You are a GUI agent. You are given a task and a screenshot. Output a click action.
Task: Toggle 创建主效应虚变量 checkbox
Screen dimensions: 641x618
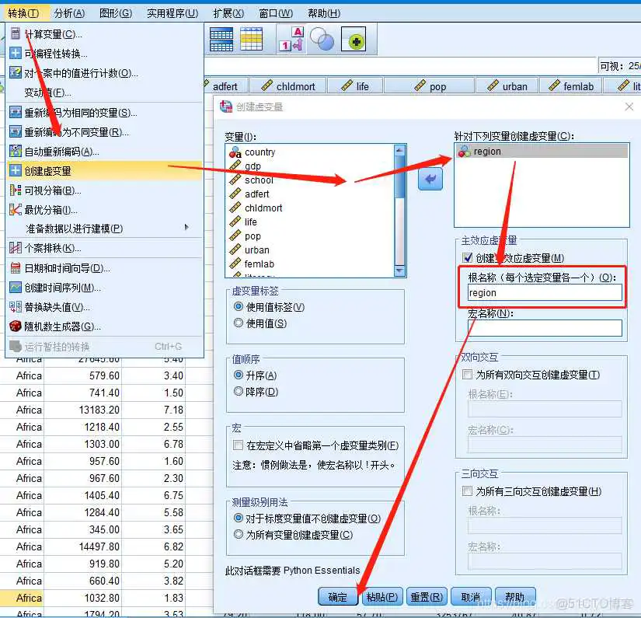467,257
